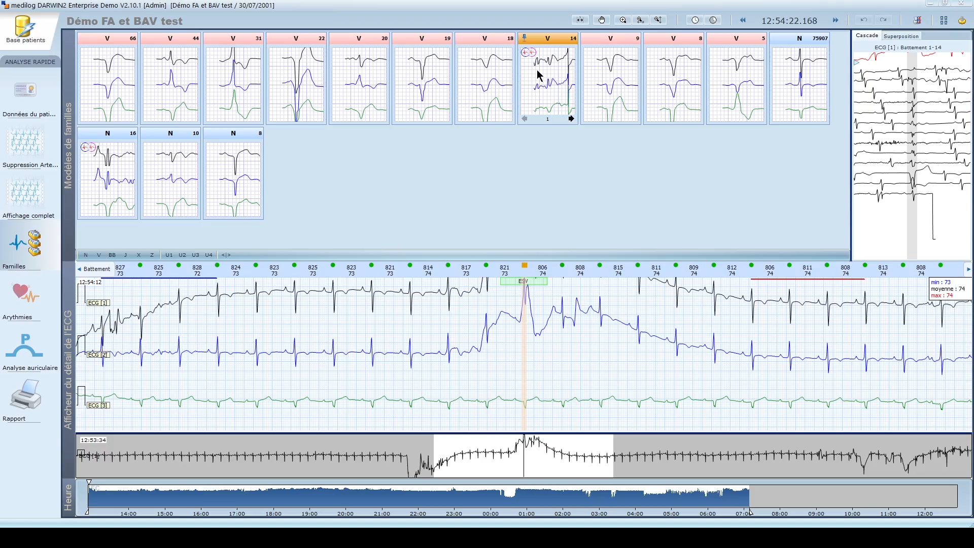Show next beat in V 14 family
This screenshot has width=974, height=548.
(571, 119)
